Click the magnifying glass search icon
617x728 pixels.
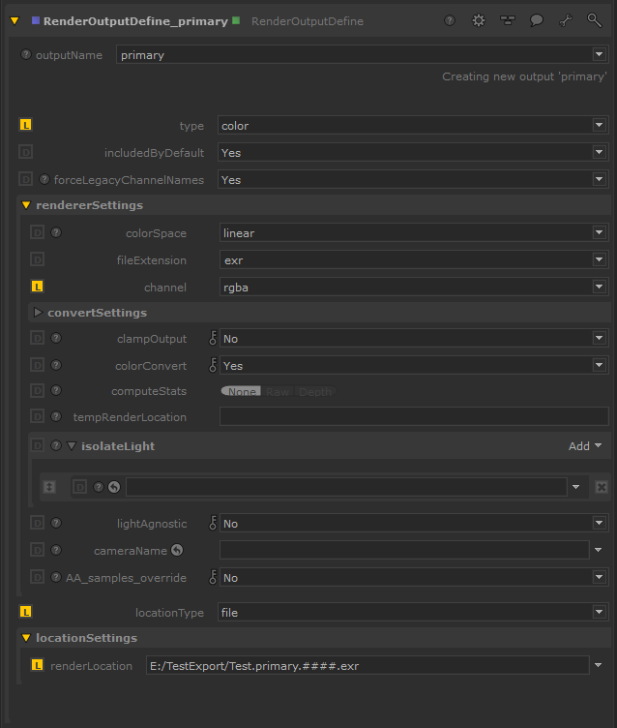[595, 20]
